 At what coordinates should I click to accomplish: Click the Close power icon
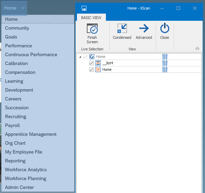(x=164, y=29)
